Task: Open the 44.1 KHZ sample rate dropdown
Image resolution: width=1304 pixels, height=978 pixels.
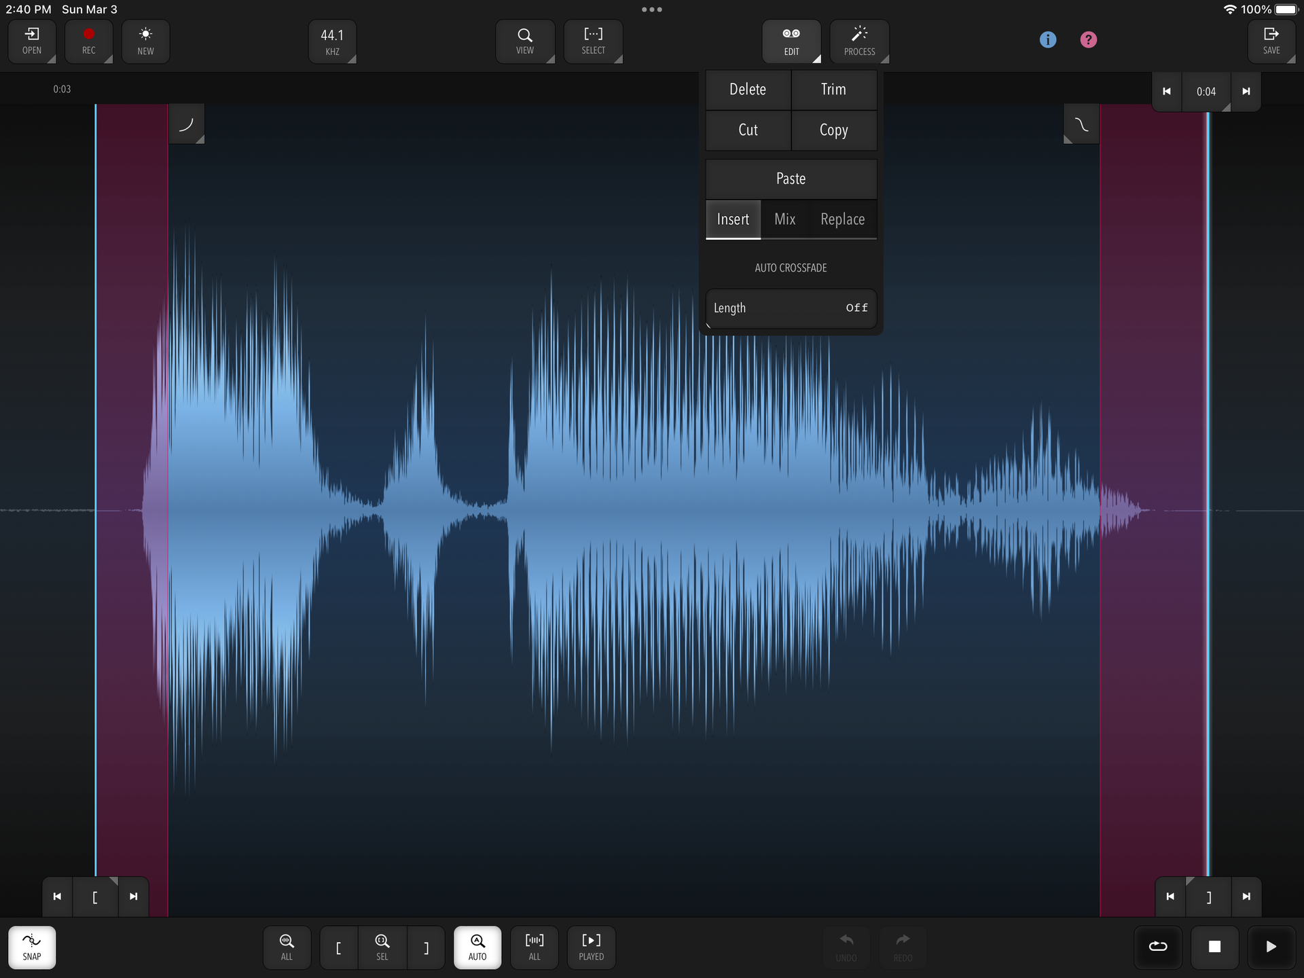Action: (332, 41)
